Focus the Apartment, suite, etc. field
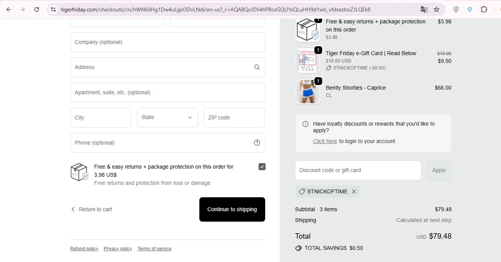Image resolution: width=501 pixels, height=262 pixels. (168, 92)
